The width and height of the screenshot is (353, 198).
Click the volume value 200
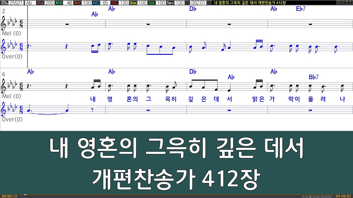click(x=50, y=3)
